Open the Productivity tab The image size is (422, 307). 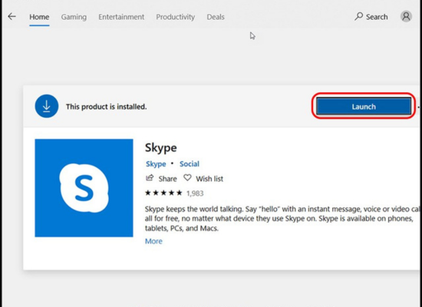[176, 17]
